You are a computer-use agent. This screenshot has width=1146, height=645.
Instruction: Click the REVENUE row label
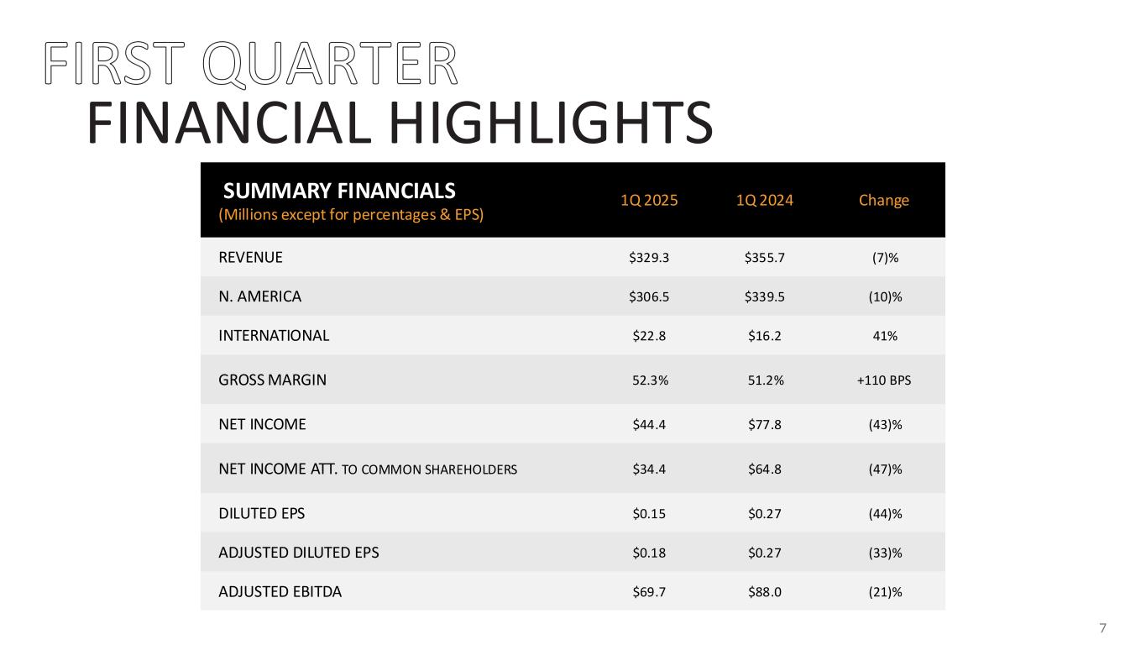(250, 258)
